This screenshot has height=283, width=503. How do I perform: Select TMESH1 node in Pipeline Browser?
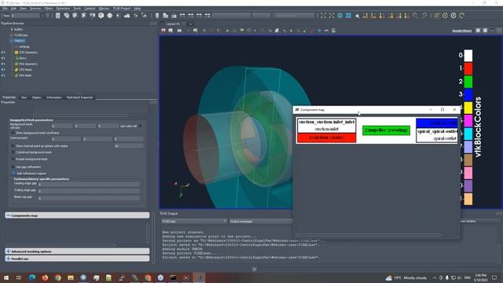coord(20,41)
